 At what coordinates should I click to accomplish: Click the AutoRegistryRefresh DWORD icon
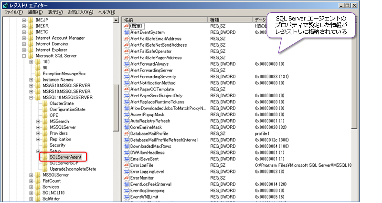pos(126,121)
